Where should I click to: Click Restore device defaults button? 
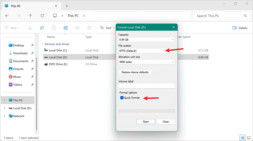(x=135, y=72)
